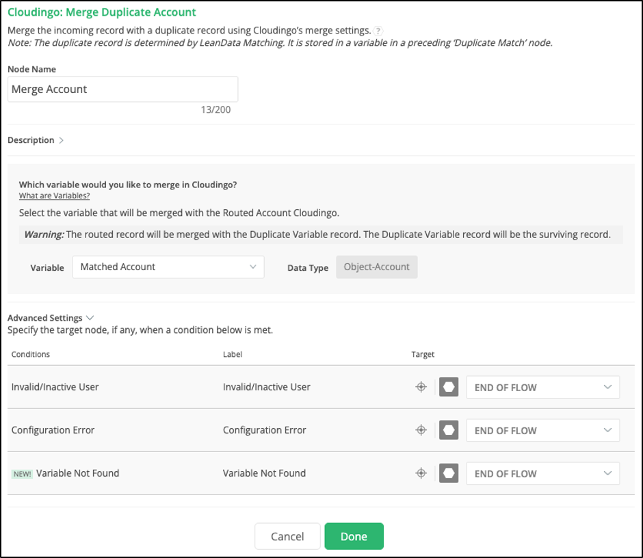
Task: Click the Node Name label
Action: point(31,69)
